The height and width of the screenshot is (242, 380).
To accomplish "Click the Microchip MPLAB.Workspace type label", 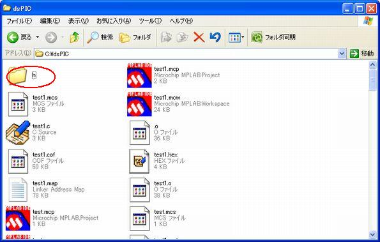I will pyautogui.click(x=192, y=103).
